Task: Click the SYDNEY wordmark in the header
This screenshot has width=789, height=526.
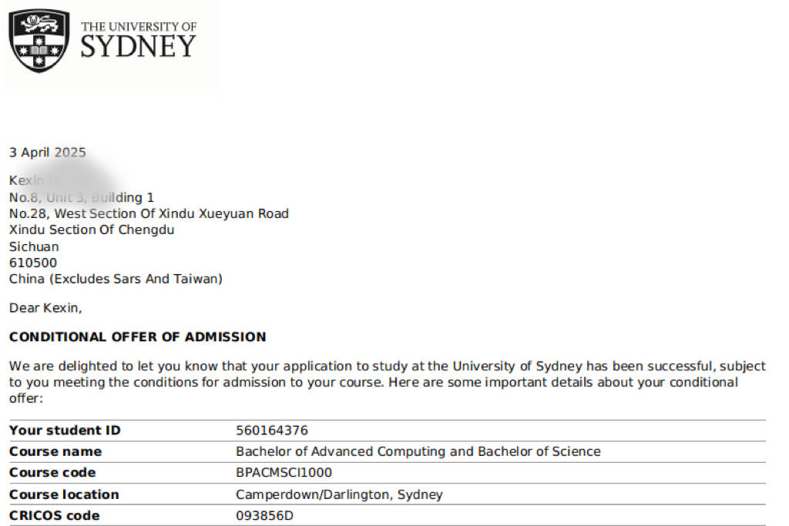Action: point(138,47)
